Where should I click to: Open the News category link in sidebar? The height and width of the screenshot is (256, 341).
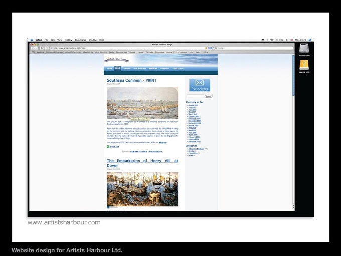[191, 156]
